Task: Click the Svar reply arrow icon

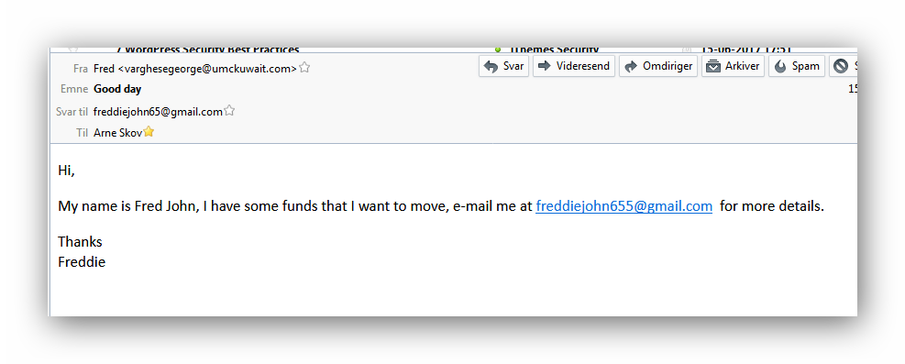Action: click(x=491, y=66)
